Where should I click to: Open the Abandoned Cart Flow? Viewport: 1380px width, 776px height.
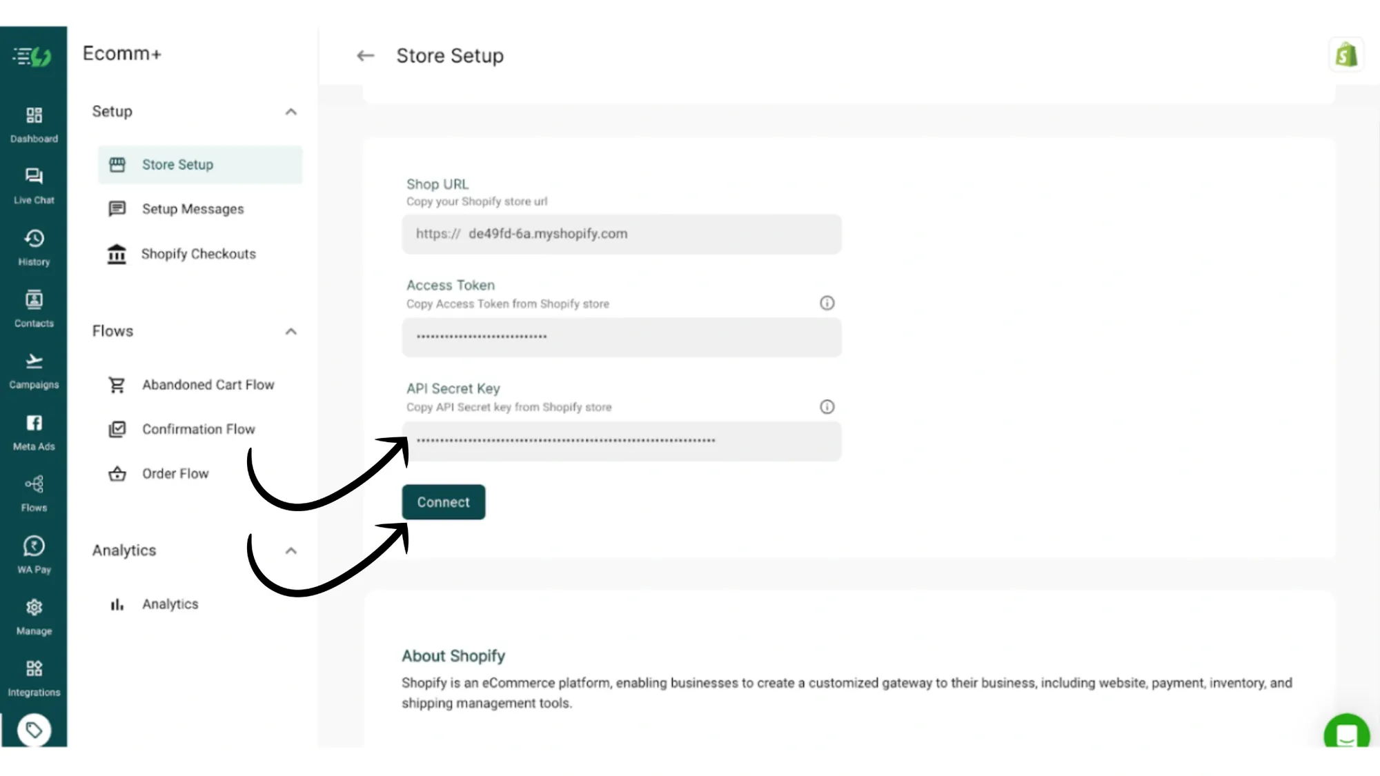(x=208, y=384)
